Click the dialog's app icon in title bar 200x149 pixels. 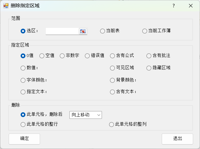click(x=6, y=6)
